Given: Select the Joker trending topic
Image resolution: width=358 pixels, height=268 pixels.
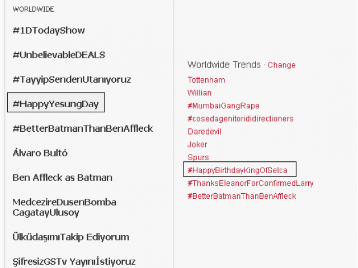Looking at the screenshot, I should coord(197,144).
